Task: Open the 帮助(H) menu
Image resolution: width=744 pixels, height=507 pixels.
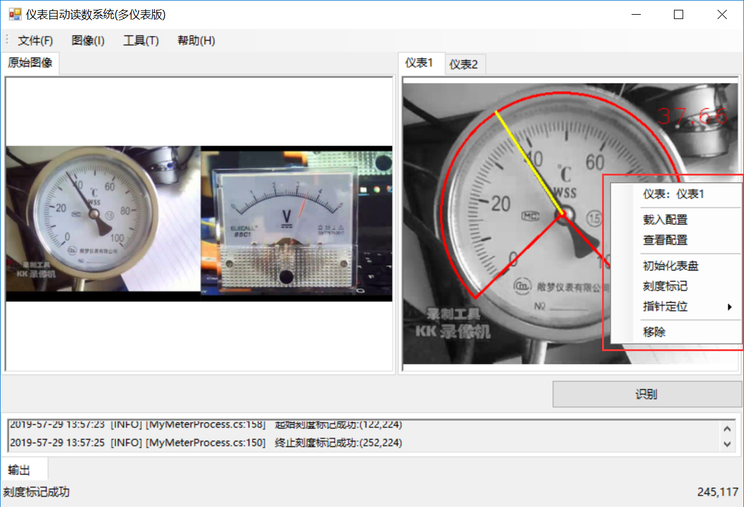Action: tap(196, 41)
